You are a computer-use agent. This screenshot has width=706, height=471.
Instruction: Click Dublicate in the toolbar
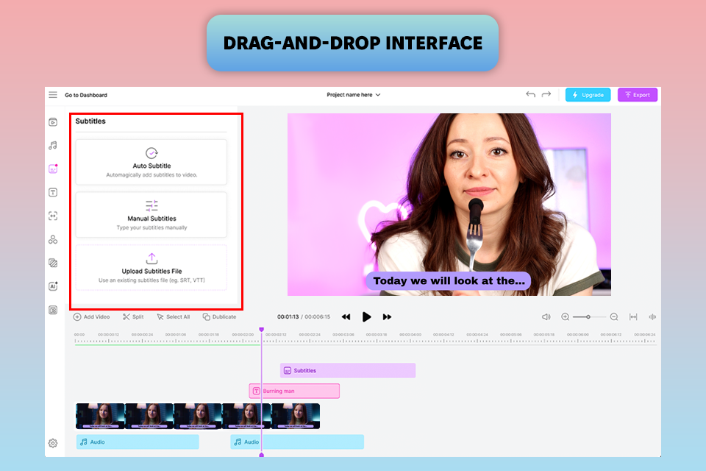219,317
